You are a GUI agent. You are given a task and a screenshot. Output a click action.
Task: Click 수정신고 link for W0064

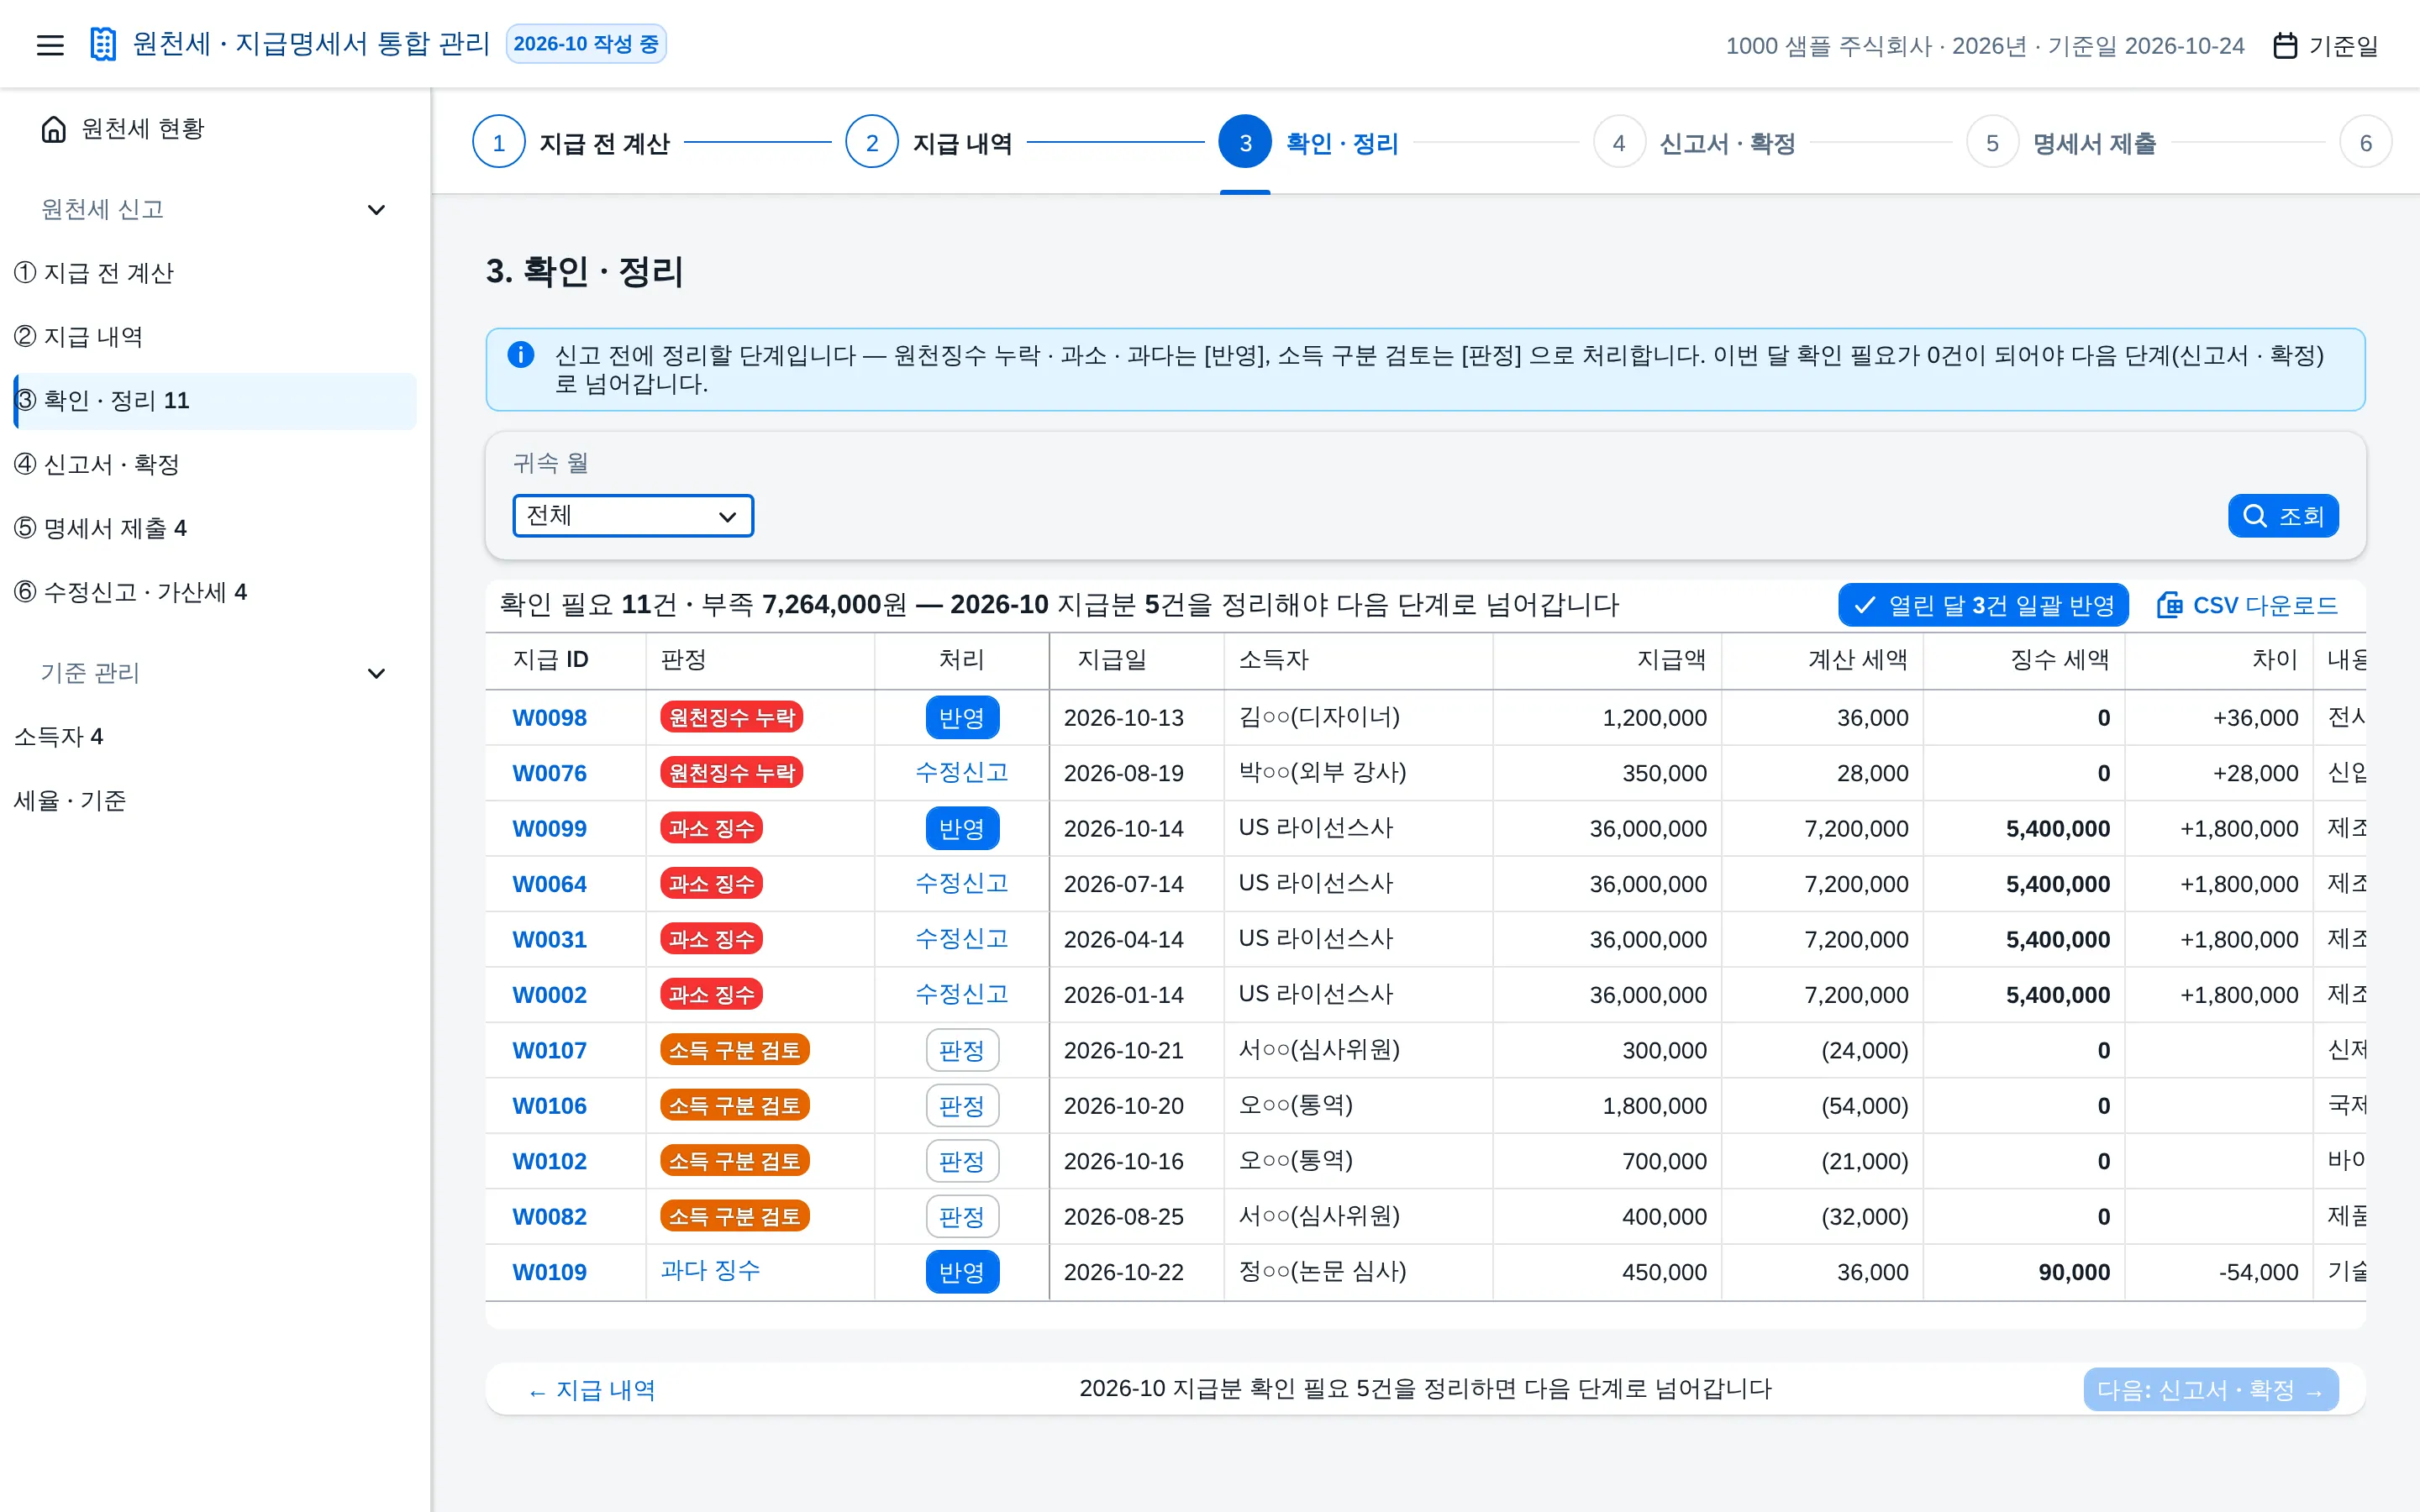(x=962, y=883)
